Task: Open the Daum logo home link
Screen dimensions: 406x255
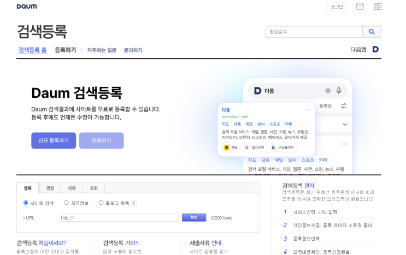Action: pos(27,6)
